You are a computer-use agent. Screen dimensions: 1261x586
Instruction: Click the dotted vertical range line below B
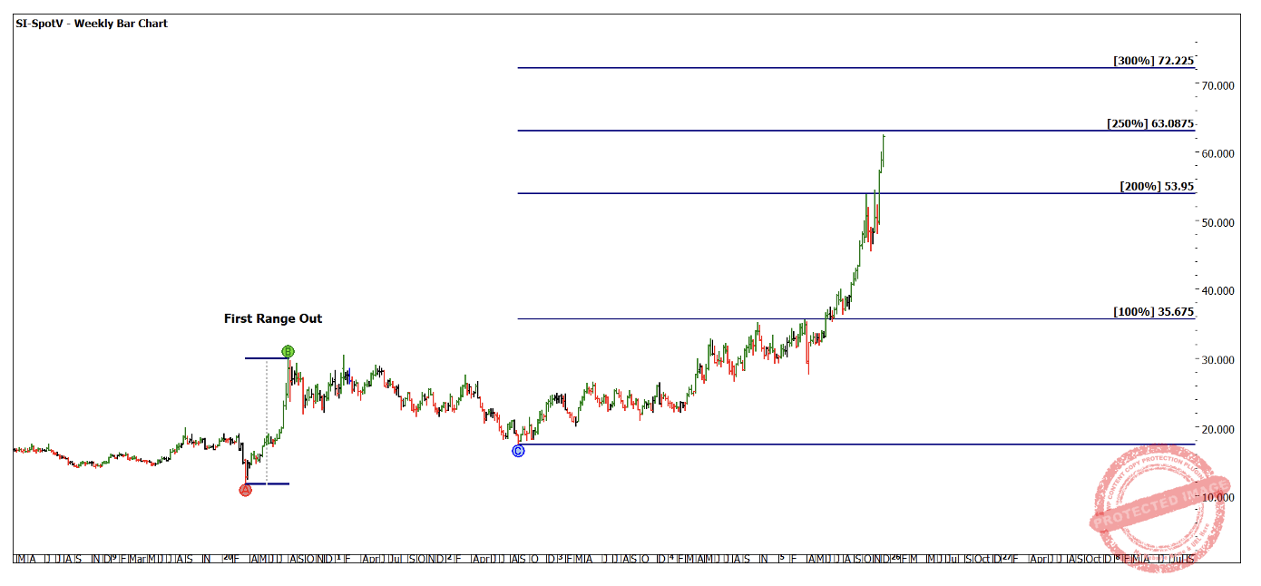(266, 417)
